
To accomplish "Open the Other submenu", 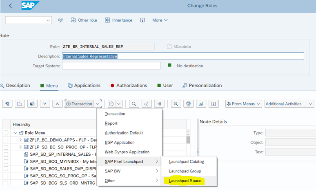I will click(129, 181).
